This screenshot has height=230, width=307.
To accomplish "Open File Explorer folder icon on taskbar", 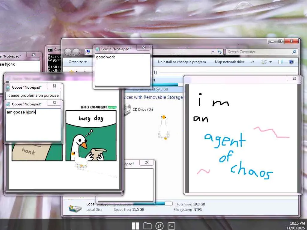I will pos(148,226).
